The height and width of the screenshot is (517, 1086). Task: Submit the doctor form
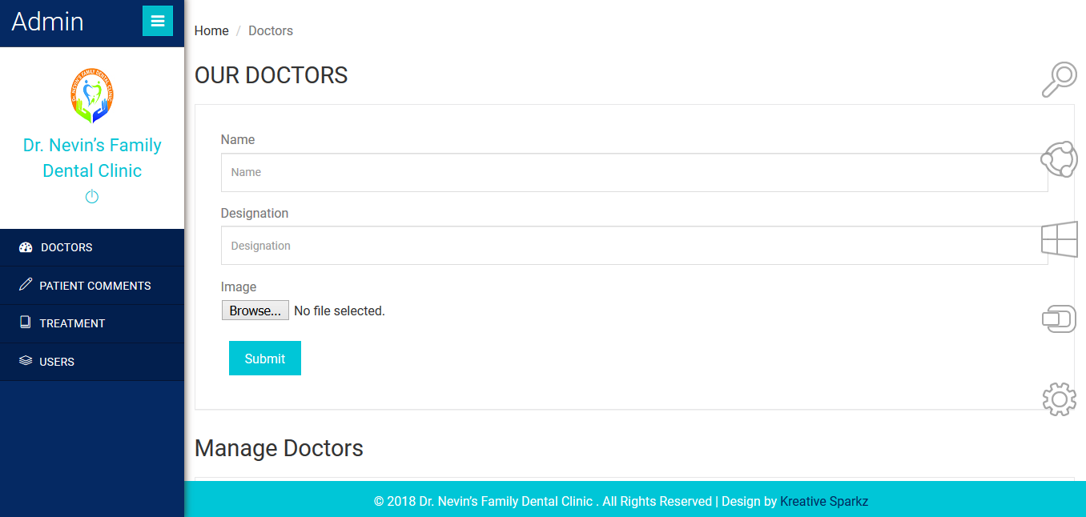(265, 359)
